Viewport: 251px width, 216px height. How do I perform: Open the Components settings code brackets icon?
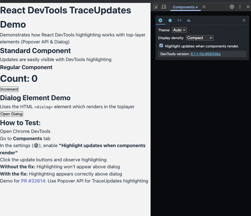pyautogui.click(x=179, y=20)
